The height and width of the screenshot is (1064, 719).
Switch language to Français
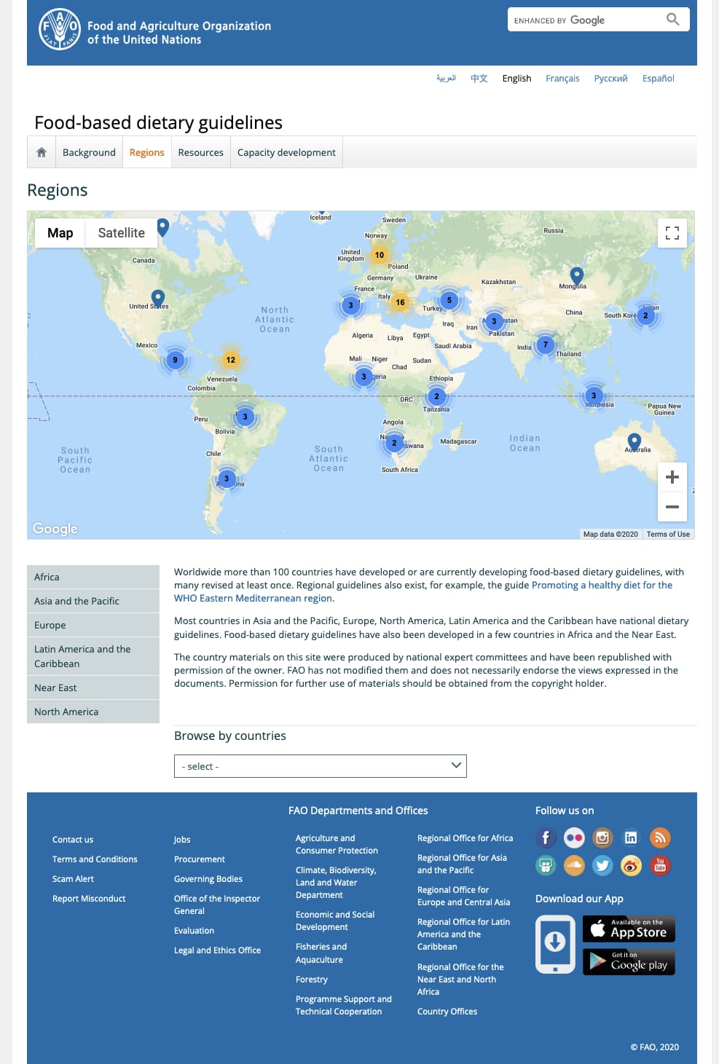(562, 79)
